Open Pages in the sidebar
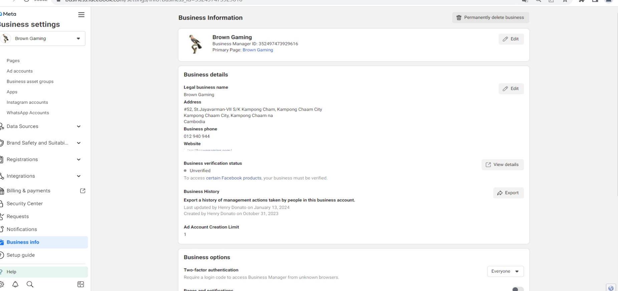The image size is (618, 291). 13,61
